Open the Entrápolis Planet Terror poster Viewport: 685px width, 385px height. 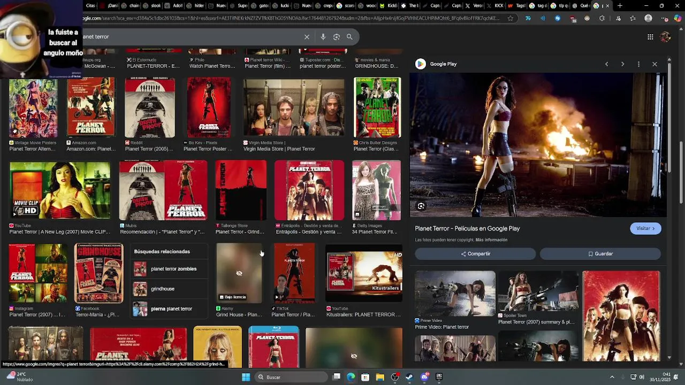[309, 190]
